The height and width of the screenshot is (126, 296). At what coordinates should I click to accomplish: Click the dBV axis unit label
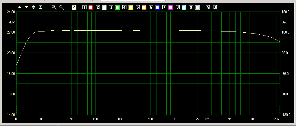click(x=12, y=22)
